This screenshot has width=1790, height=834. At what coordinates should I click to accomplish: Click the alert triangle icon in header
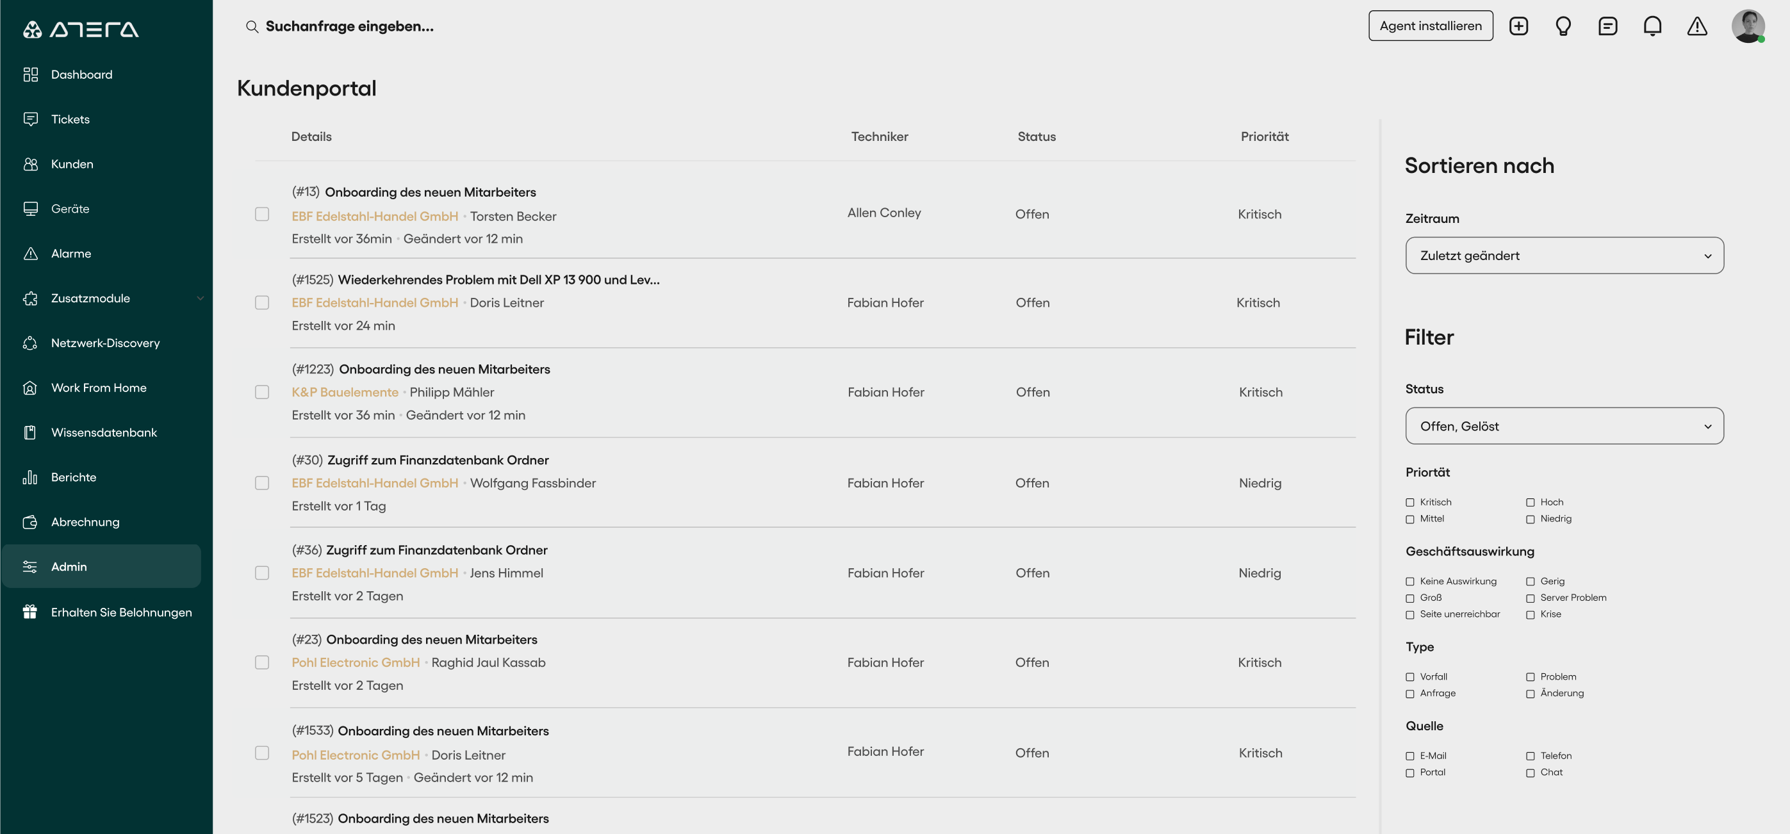coord(1697,26)
